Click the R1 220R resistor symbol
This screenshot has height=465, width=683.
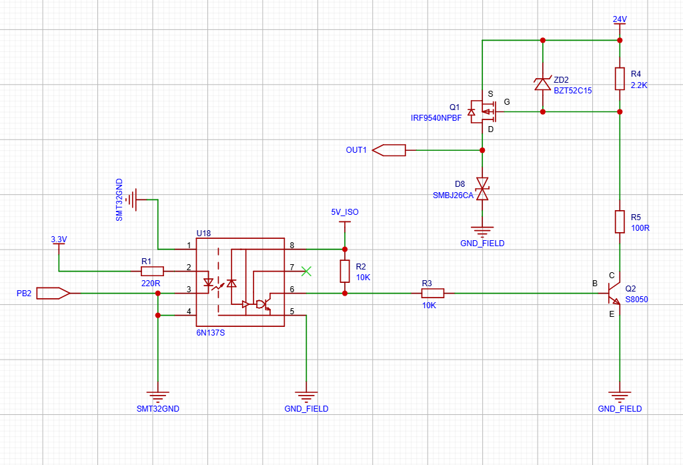pos(152,271)
